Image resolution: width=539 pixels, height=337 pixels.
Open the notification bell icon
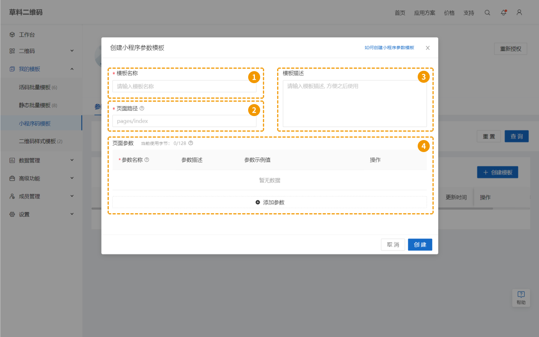[503, 12]
